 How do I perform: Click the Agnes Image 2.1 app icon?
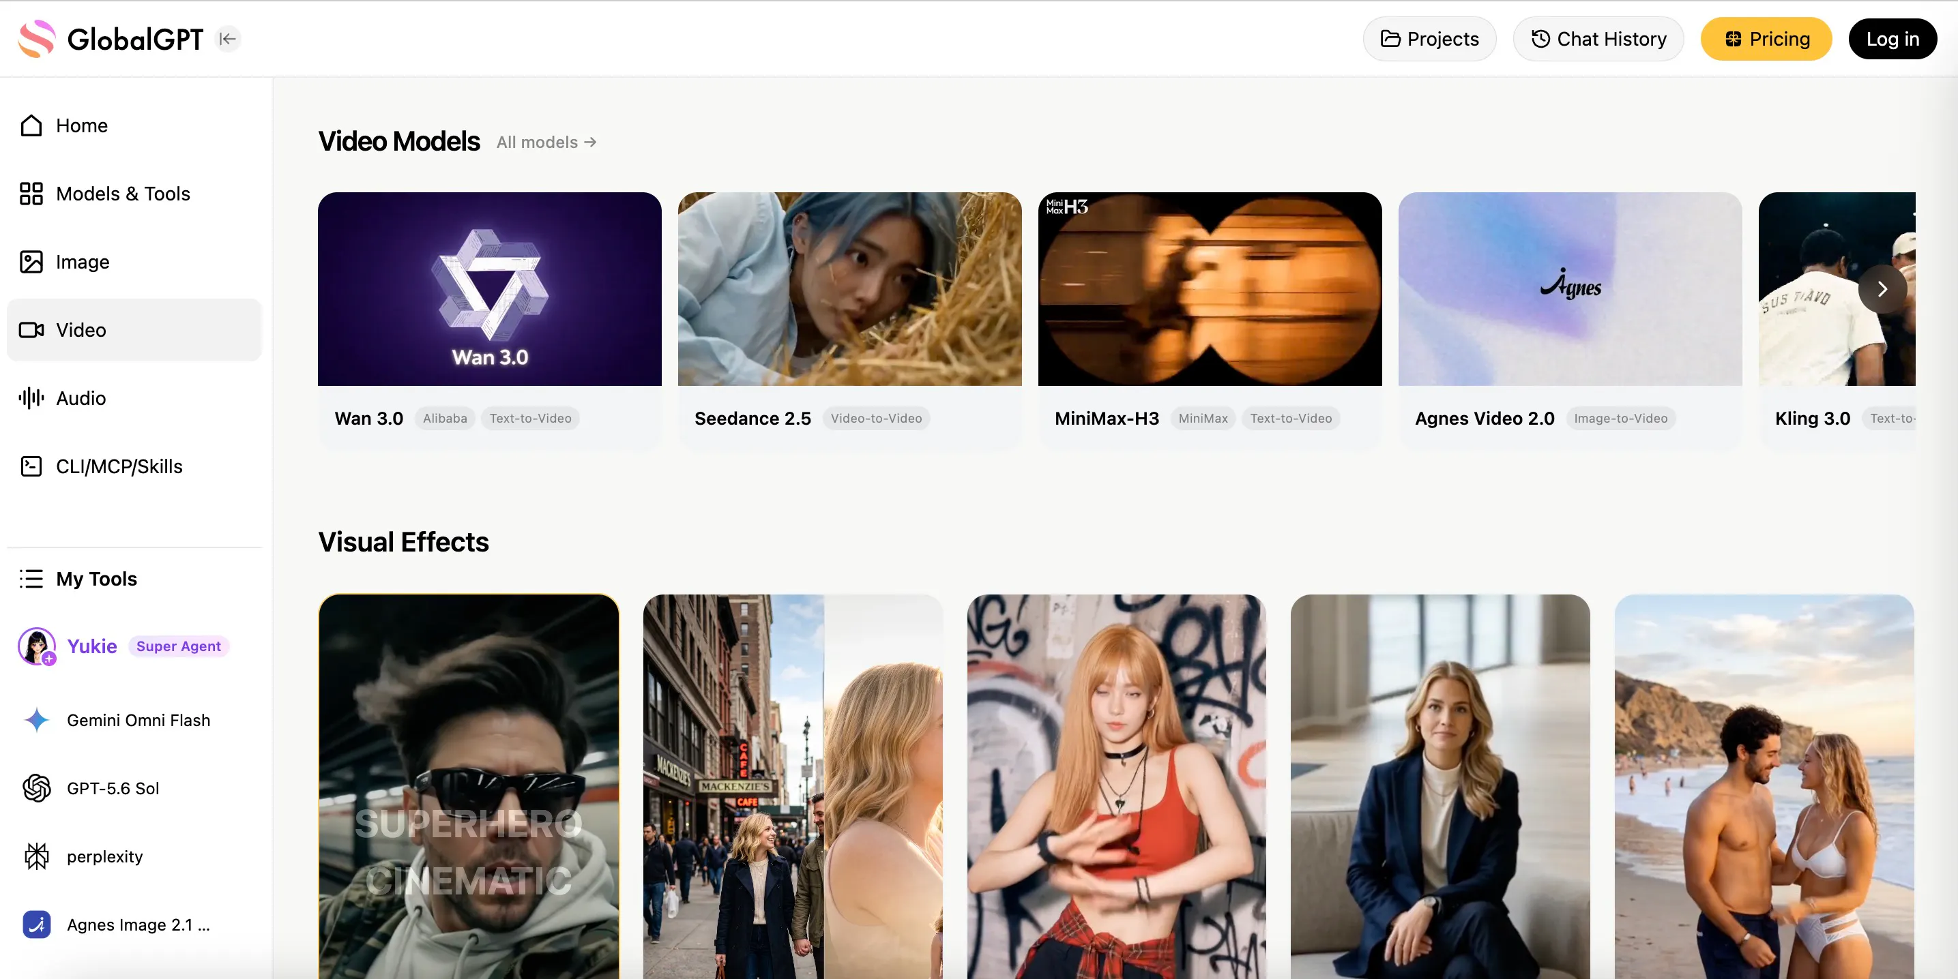coord(36,924)
